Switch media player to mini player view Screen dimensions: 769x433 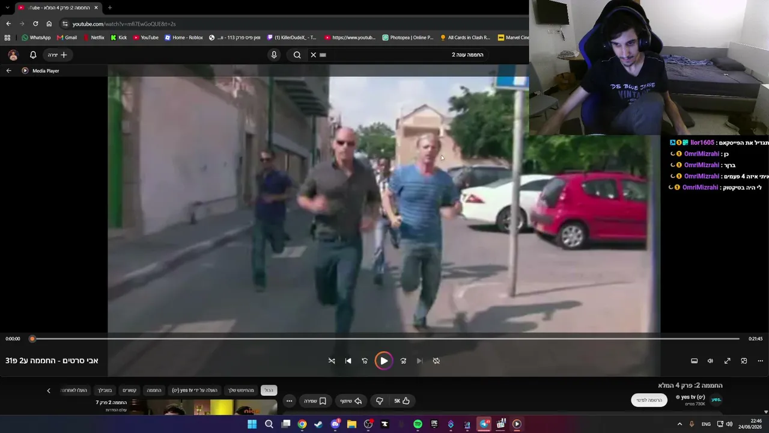tap(744, 361)
